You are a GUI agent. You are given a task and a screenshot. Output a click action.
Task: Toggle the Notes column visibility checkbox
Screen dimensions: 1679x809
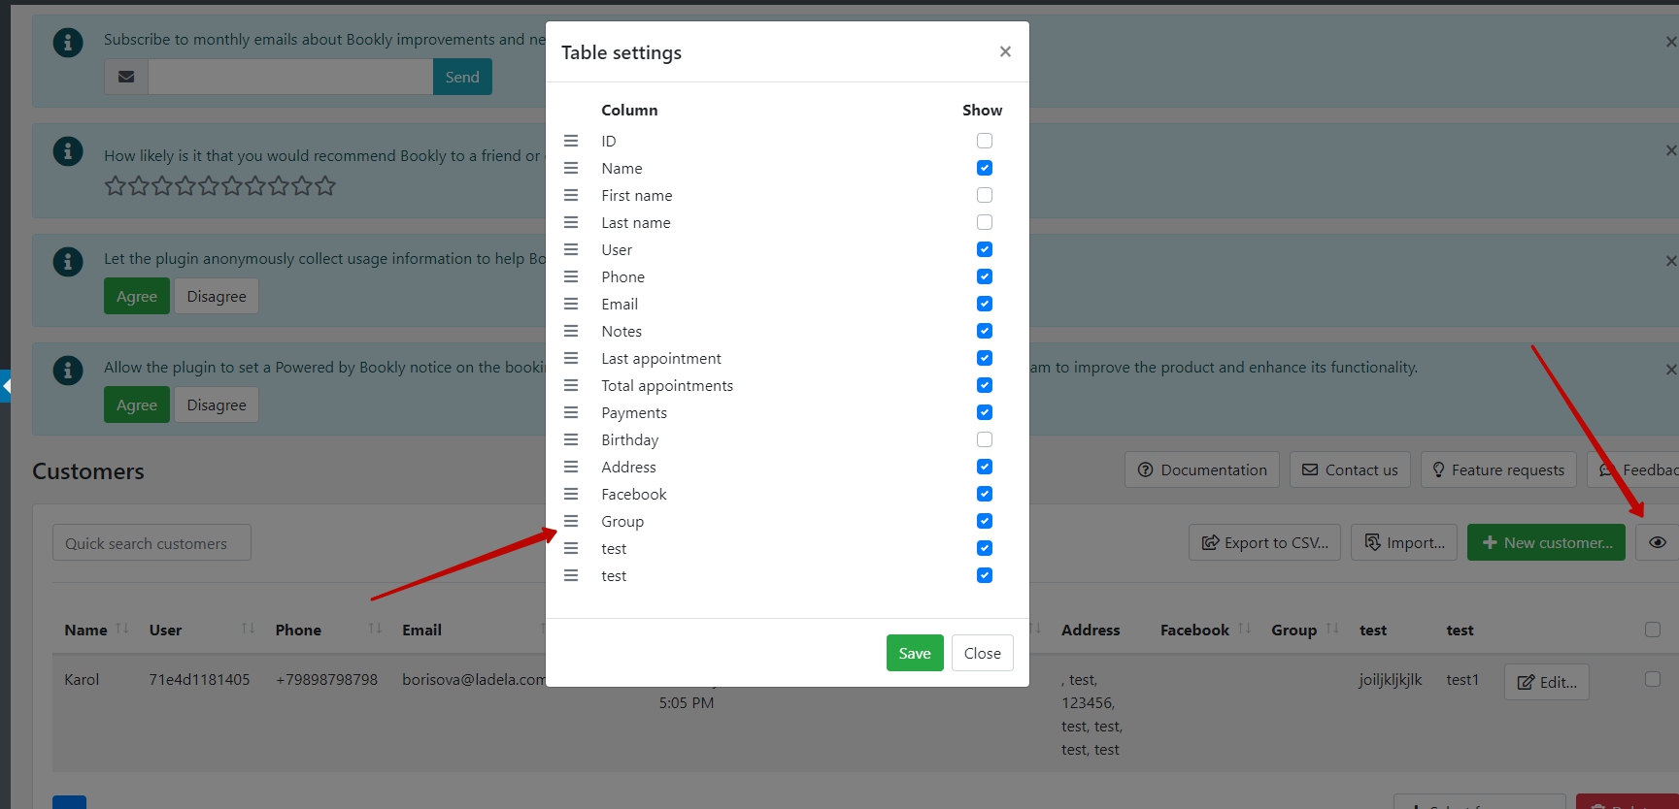(984, 331)
